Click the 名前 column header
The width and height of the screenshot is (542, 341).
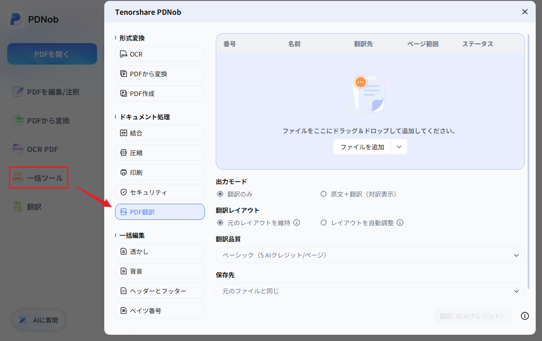294,44
